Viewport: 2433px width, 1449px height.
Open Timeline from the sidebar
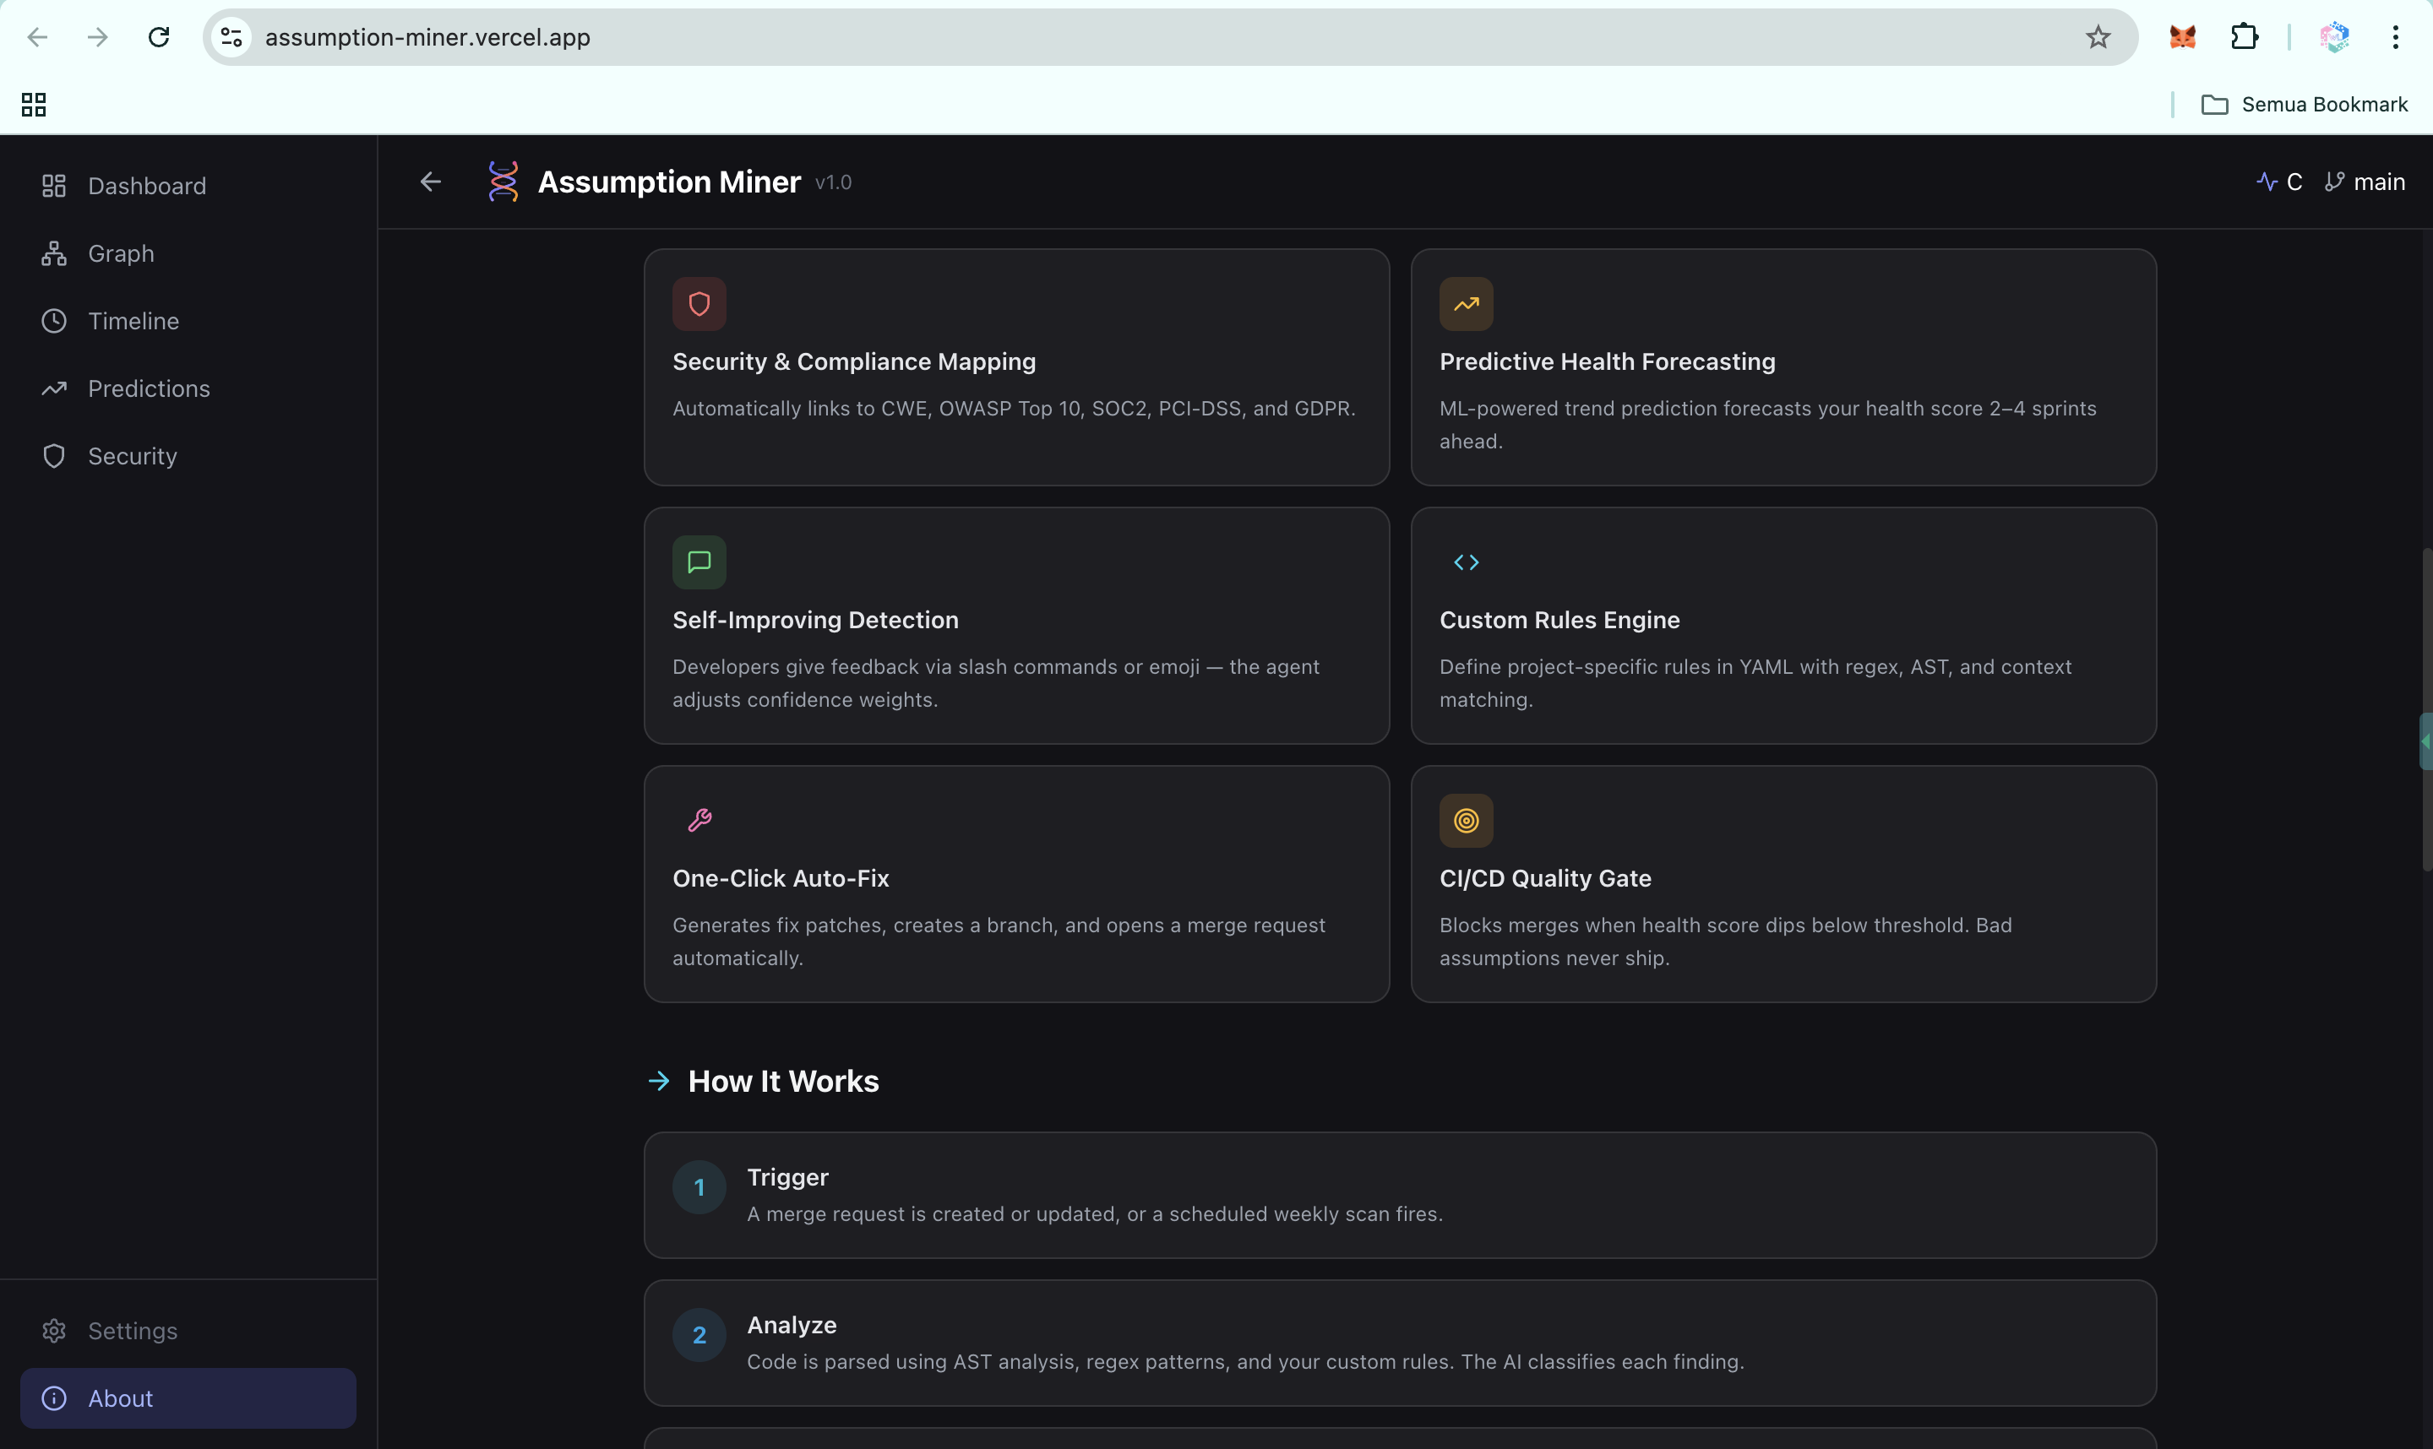[x=133, y=321]
